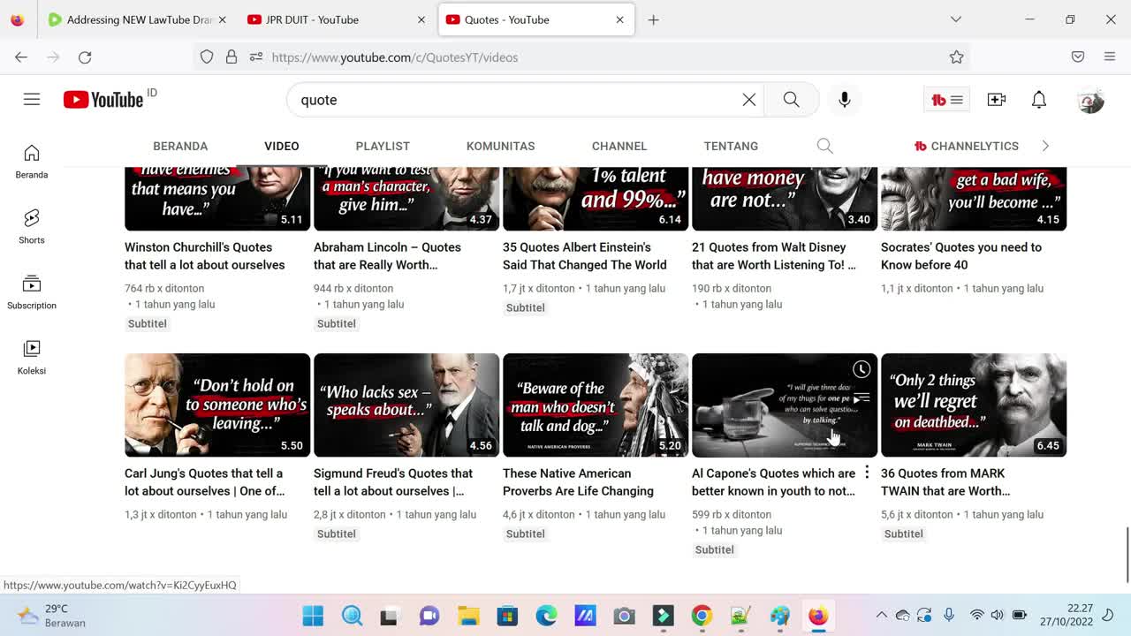This screenshot has width=1131, height=636.
Task: Open 35 Quotes Albert Einstein's title
Action: click(x=585, y=256)
